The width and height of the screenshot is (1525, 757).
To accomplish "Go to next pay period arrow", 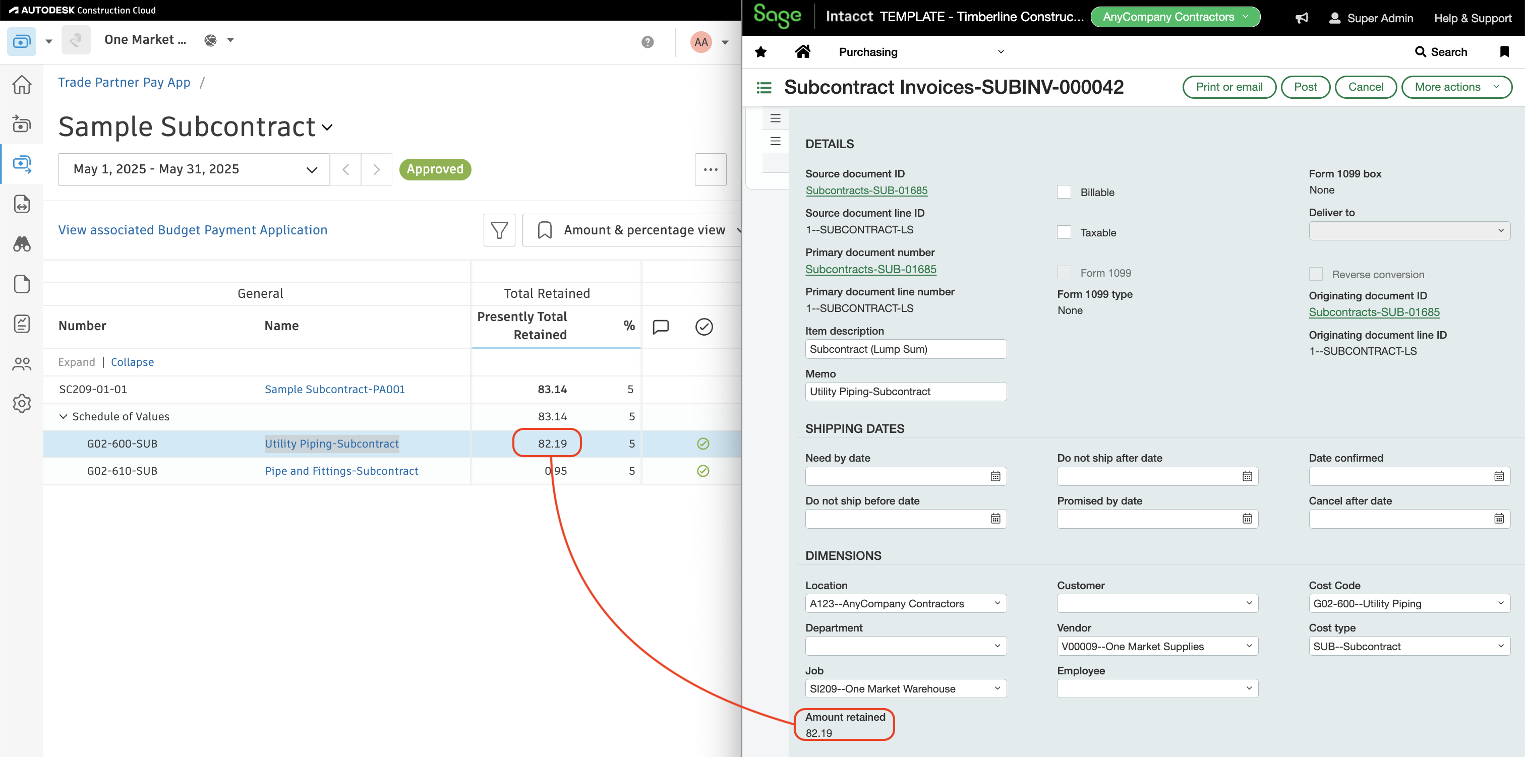I will [x=377, y=169].
